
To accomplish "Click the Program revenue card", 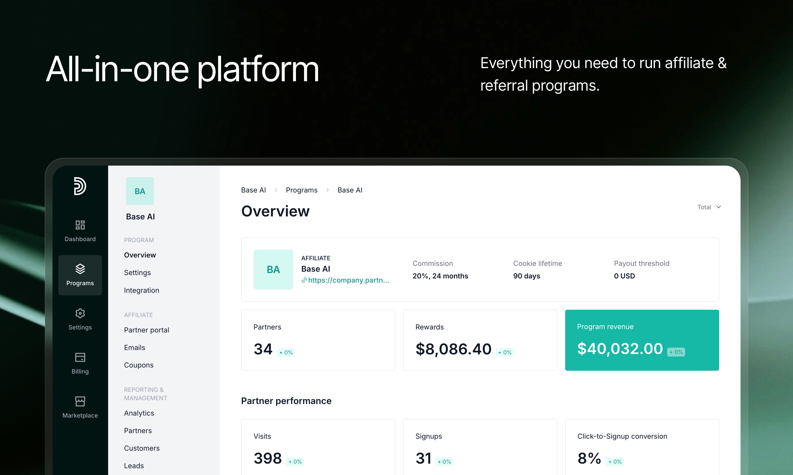I will (642, 340).
